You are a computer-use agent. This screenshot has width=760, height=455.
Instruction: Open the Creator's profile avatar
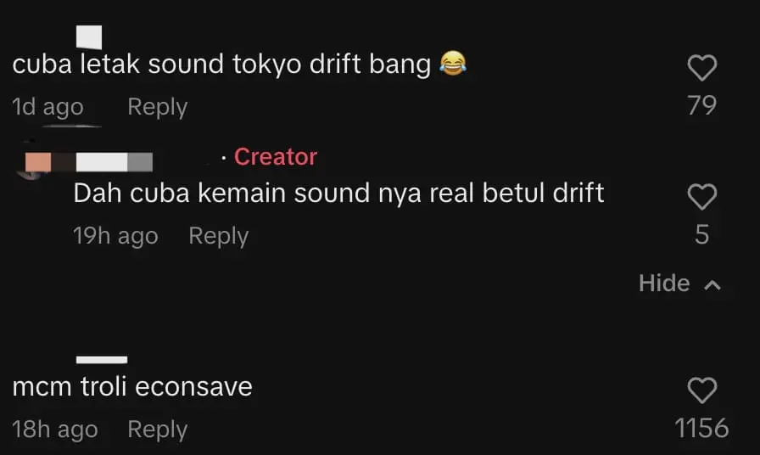38,161
